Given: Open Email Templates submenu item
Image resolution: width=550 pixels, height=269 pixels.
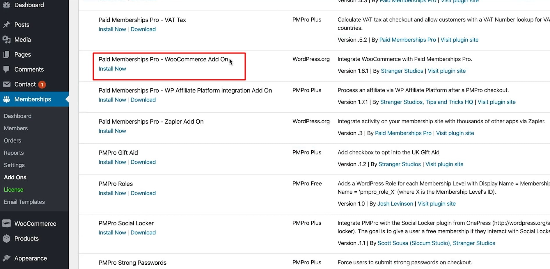Looking at the screenshot, I should pos(24,202).
